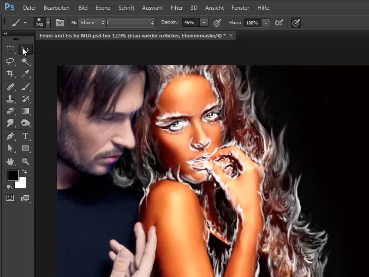Click the Fluss label

pos(235,23)
